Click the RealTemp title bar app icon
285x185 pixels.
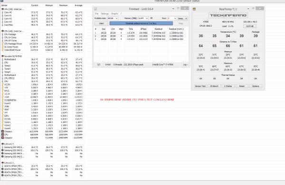point(194,9)
